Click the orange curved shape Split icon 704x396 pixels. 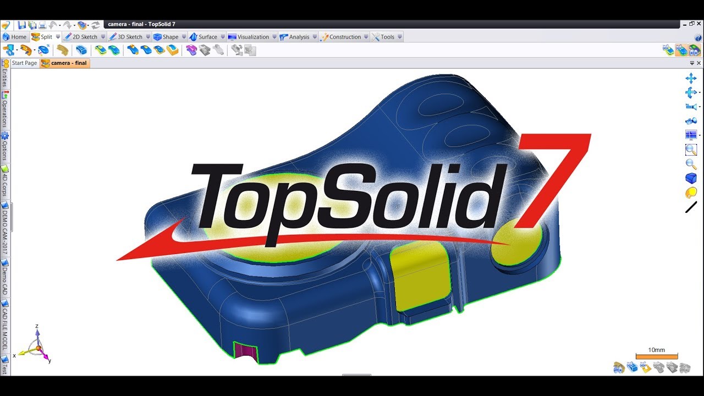26,50
